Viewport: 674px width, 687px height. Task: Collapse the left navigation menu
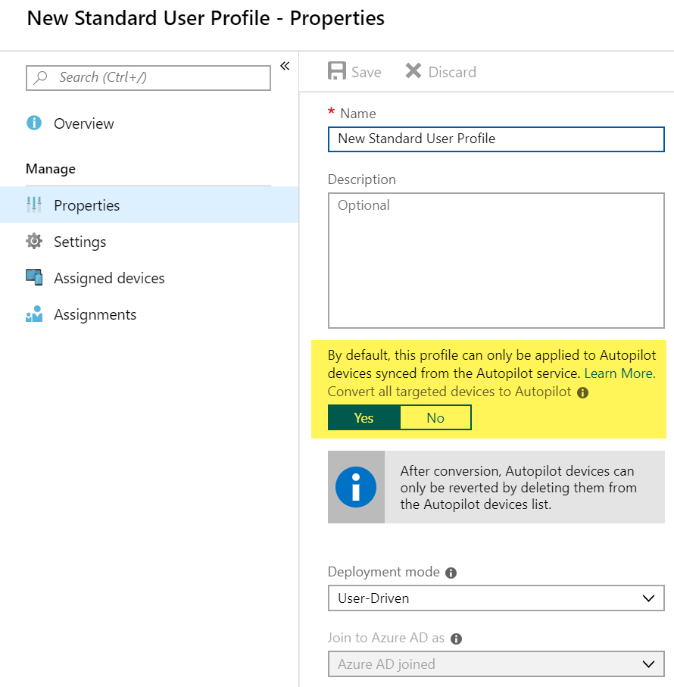pos(285,66)
